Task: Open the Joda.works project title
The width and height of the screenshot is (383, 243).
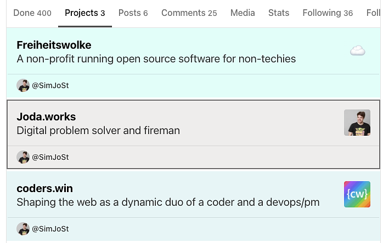Action: pos(46,117)
